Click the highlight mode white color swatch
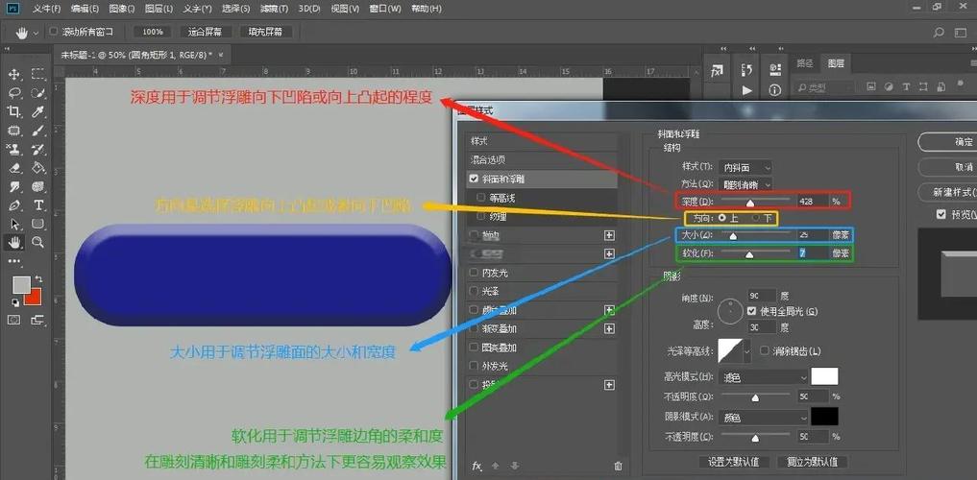This screenshot has width=977, height=480. (824, 376)
